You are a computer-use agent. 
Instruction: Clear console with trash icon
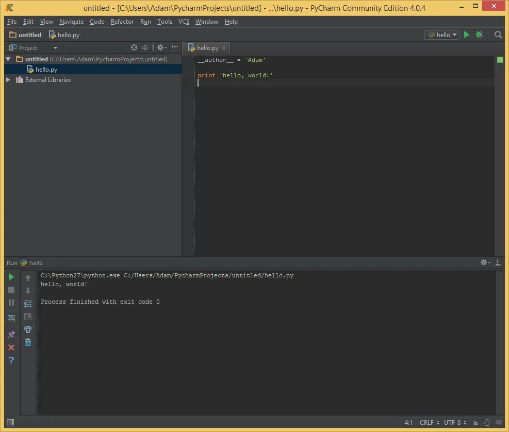point(28,342)
